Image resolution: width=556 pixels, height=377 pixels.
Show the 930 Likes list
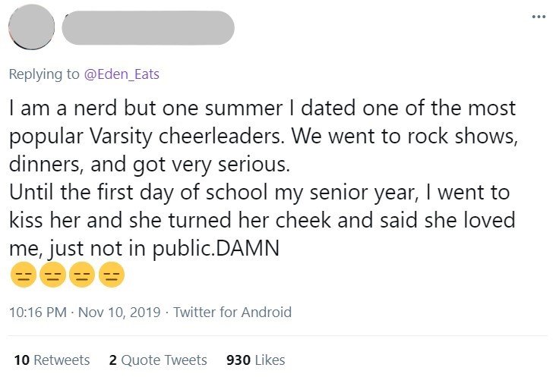click(x=256, y=360)
